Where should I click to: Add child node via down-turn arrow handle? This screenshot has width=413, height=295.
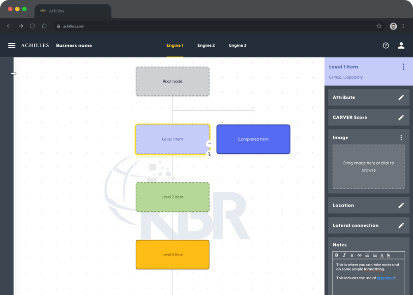(x=209, y=154)
